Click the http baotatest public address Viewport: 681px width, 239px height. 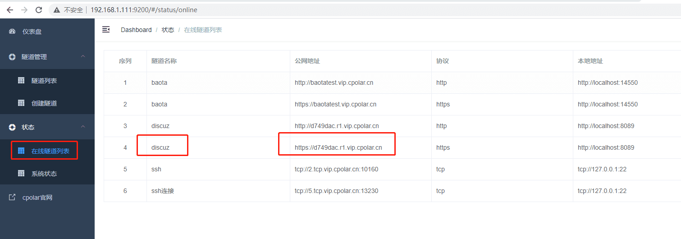point(334,83)
